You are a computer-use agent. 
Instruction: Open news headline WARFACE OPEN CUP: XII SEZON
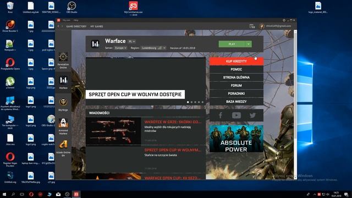[172, 178]
